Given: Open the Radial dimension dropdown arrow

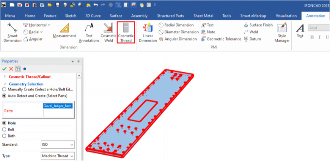Looking at the screenshot, I should pos(41,32).
